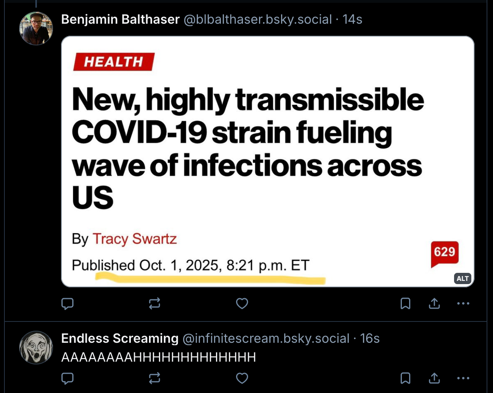493x393 pixels.
Task: Open Endless Screaming's scream avatar
Action: click(x=36, y=347)
